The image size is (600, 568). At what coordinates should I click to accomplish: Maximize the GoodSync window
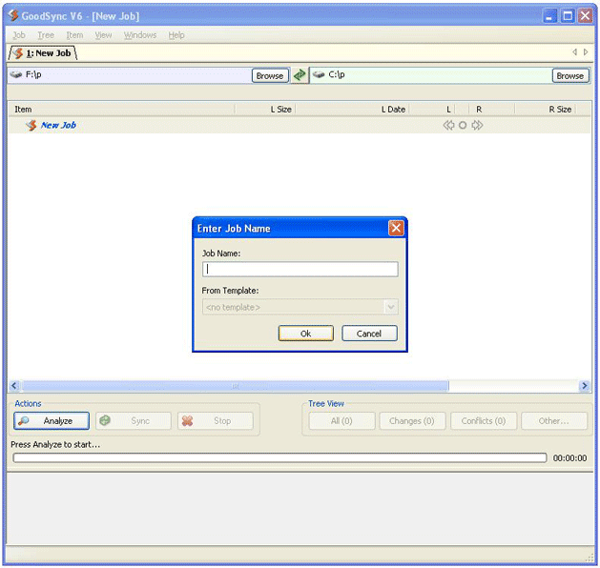[x=568, y=16]
